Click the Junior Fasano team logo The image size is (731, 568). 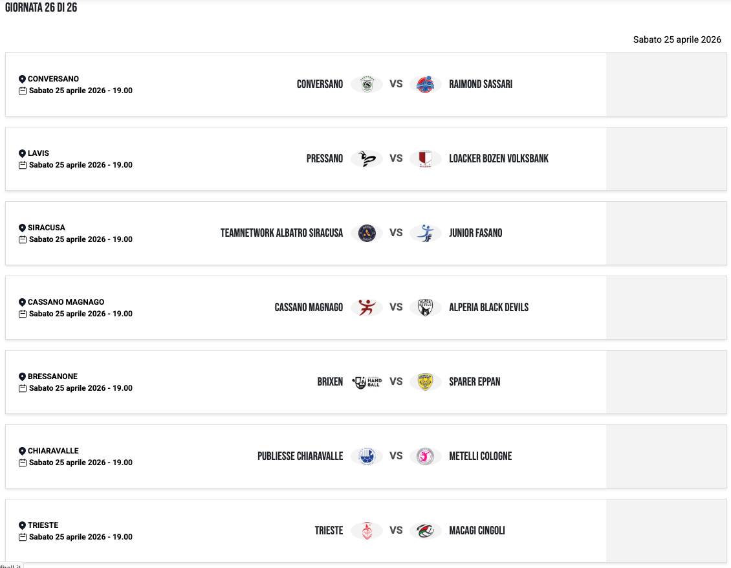(425, 234)
